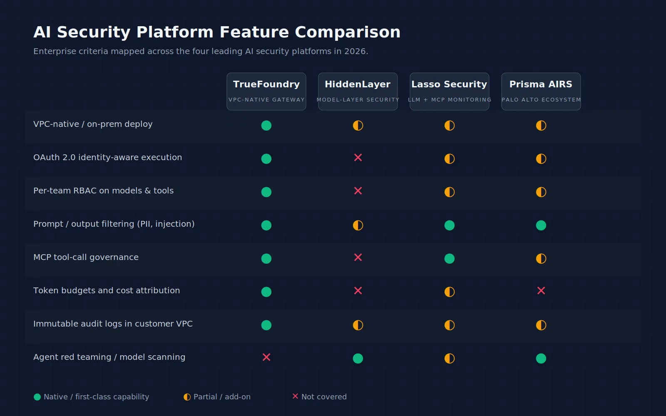Click the 'Per-team RBAC on models & tools' label
Screen dimensions: 666x416
103,191
